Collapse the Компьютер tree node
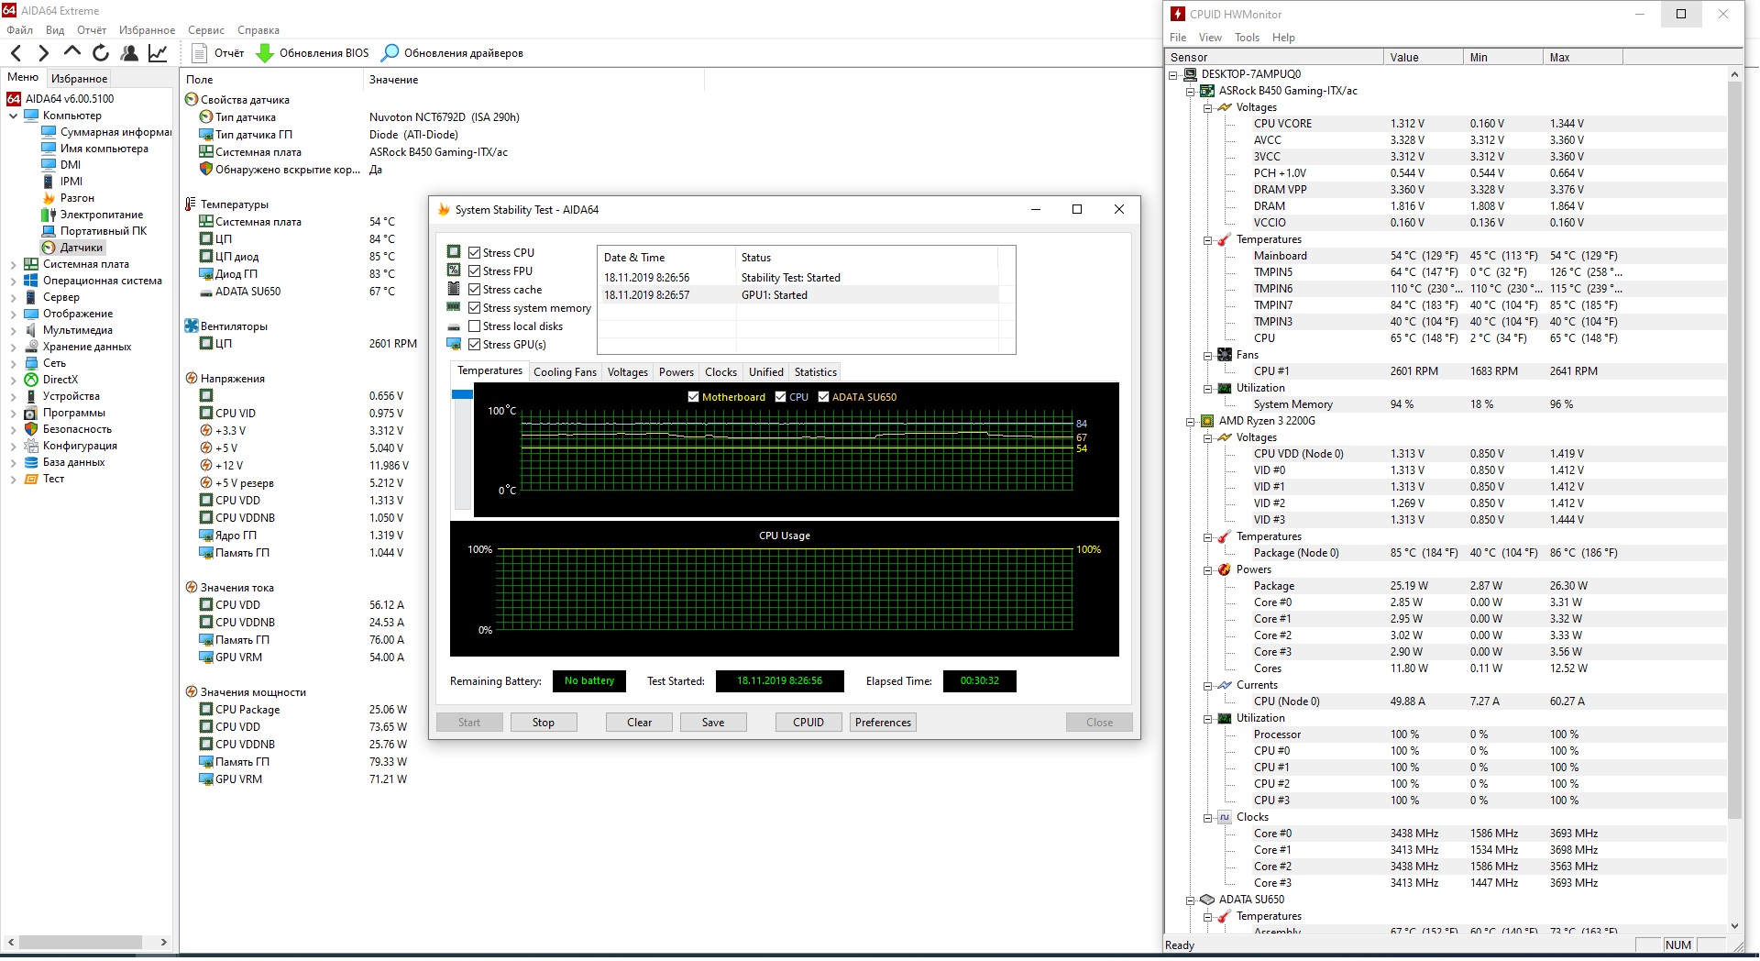This screenshot has height=961, width=1760. tap(14, 116)
